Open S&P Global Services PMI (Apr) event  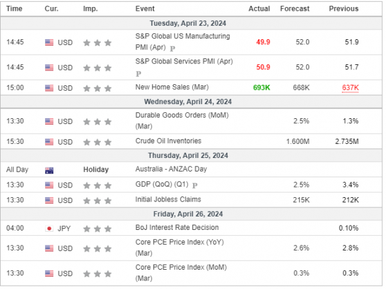click(x=184, y=61)
